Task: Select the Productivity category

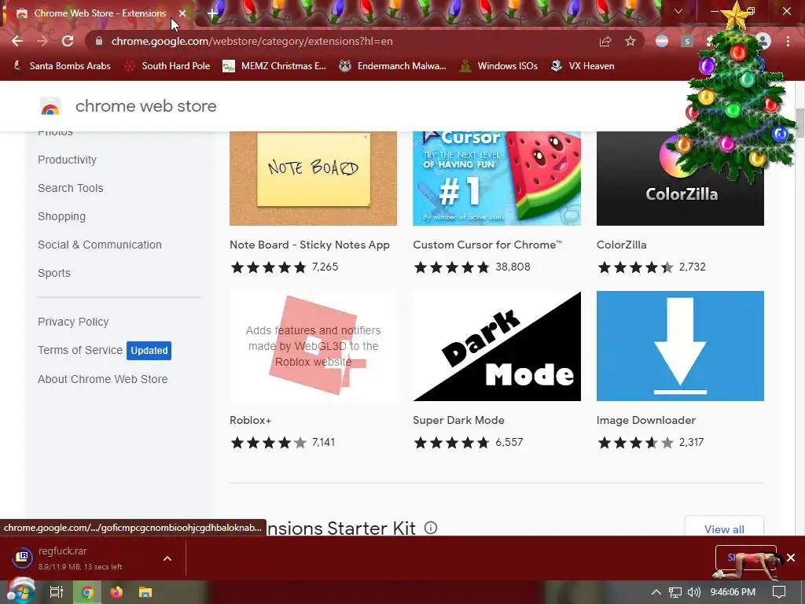Action: [68, 160]
